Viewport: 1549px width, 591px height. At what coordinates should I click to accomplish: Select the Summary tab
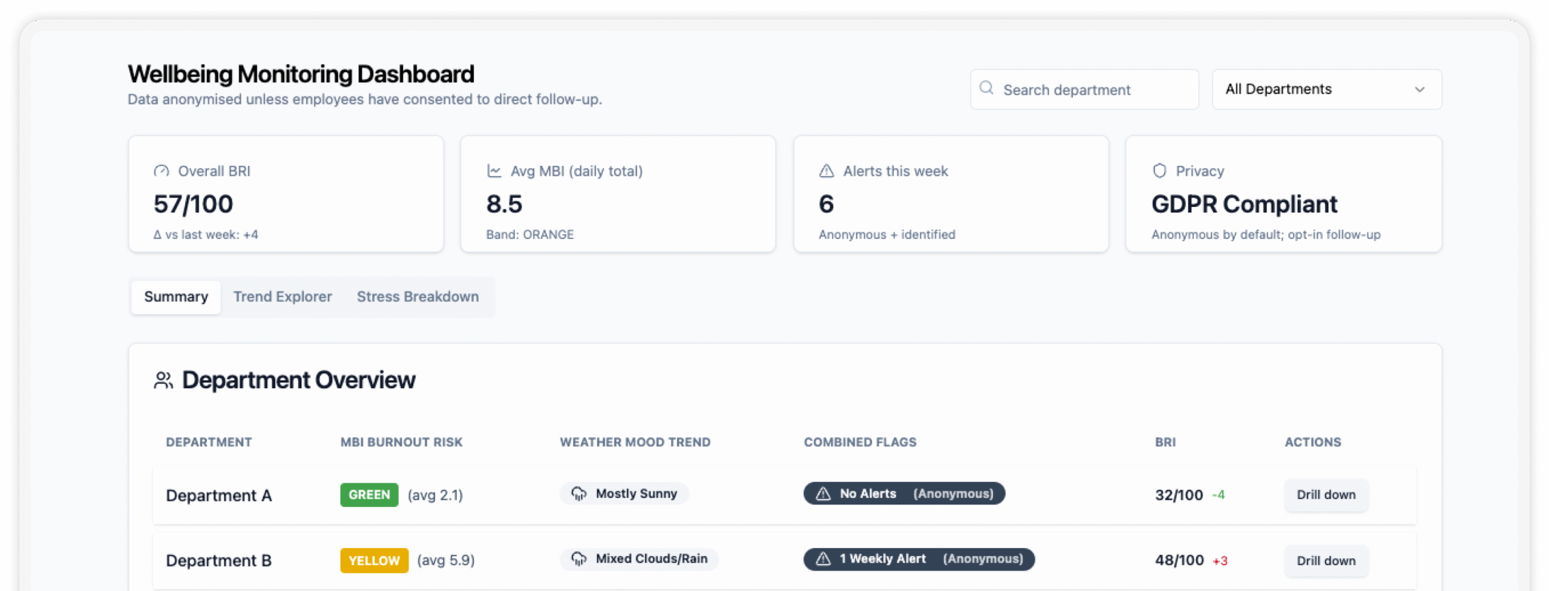coord(176,296)
